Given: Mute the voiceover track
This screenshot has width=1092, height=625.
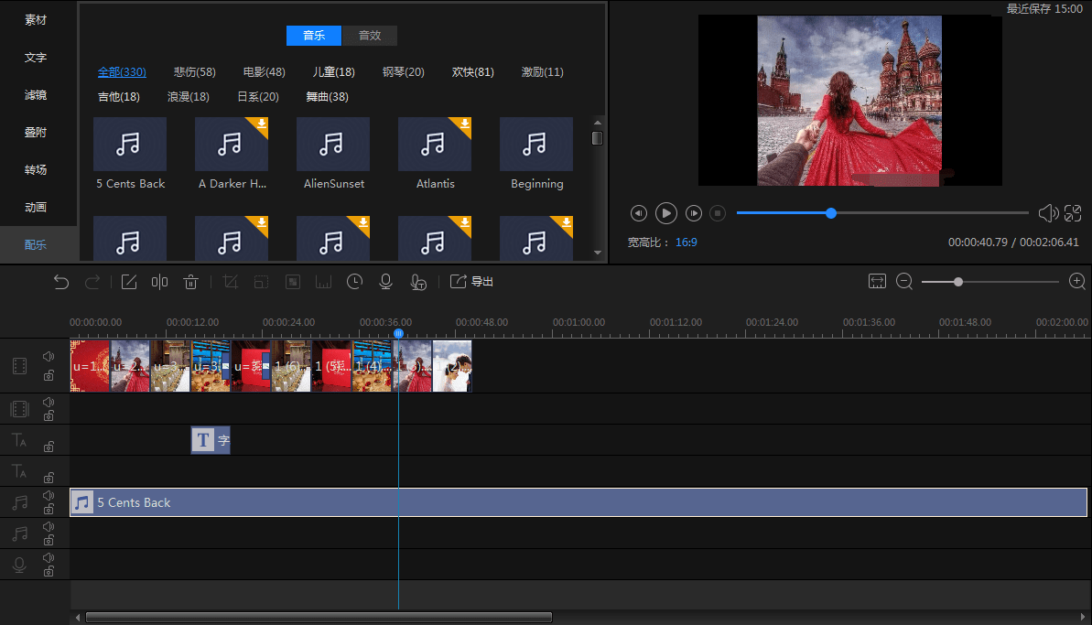Looking at the screenshot, I should 48,558.
